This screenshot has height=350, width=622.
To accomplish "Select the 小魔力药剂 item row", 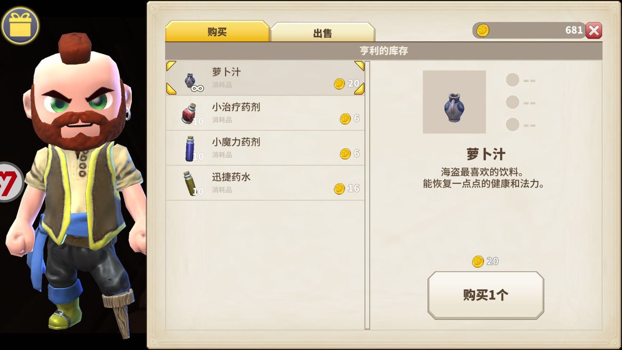I will (265, 148).
